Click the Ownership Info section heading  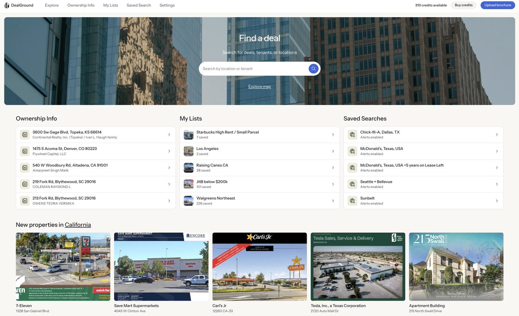pos(36,118)
